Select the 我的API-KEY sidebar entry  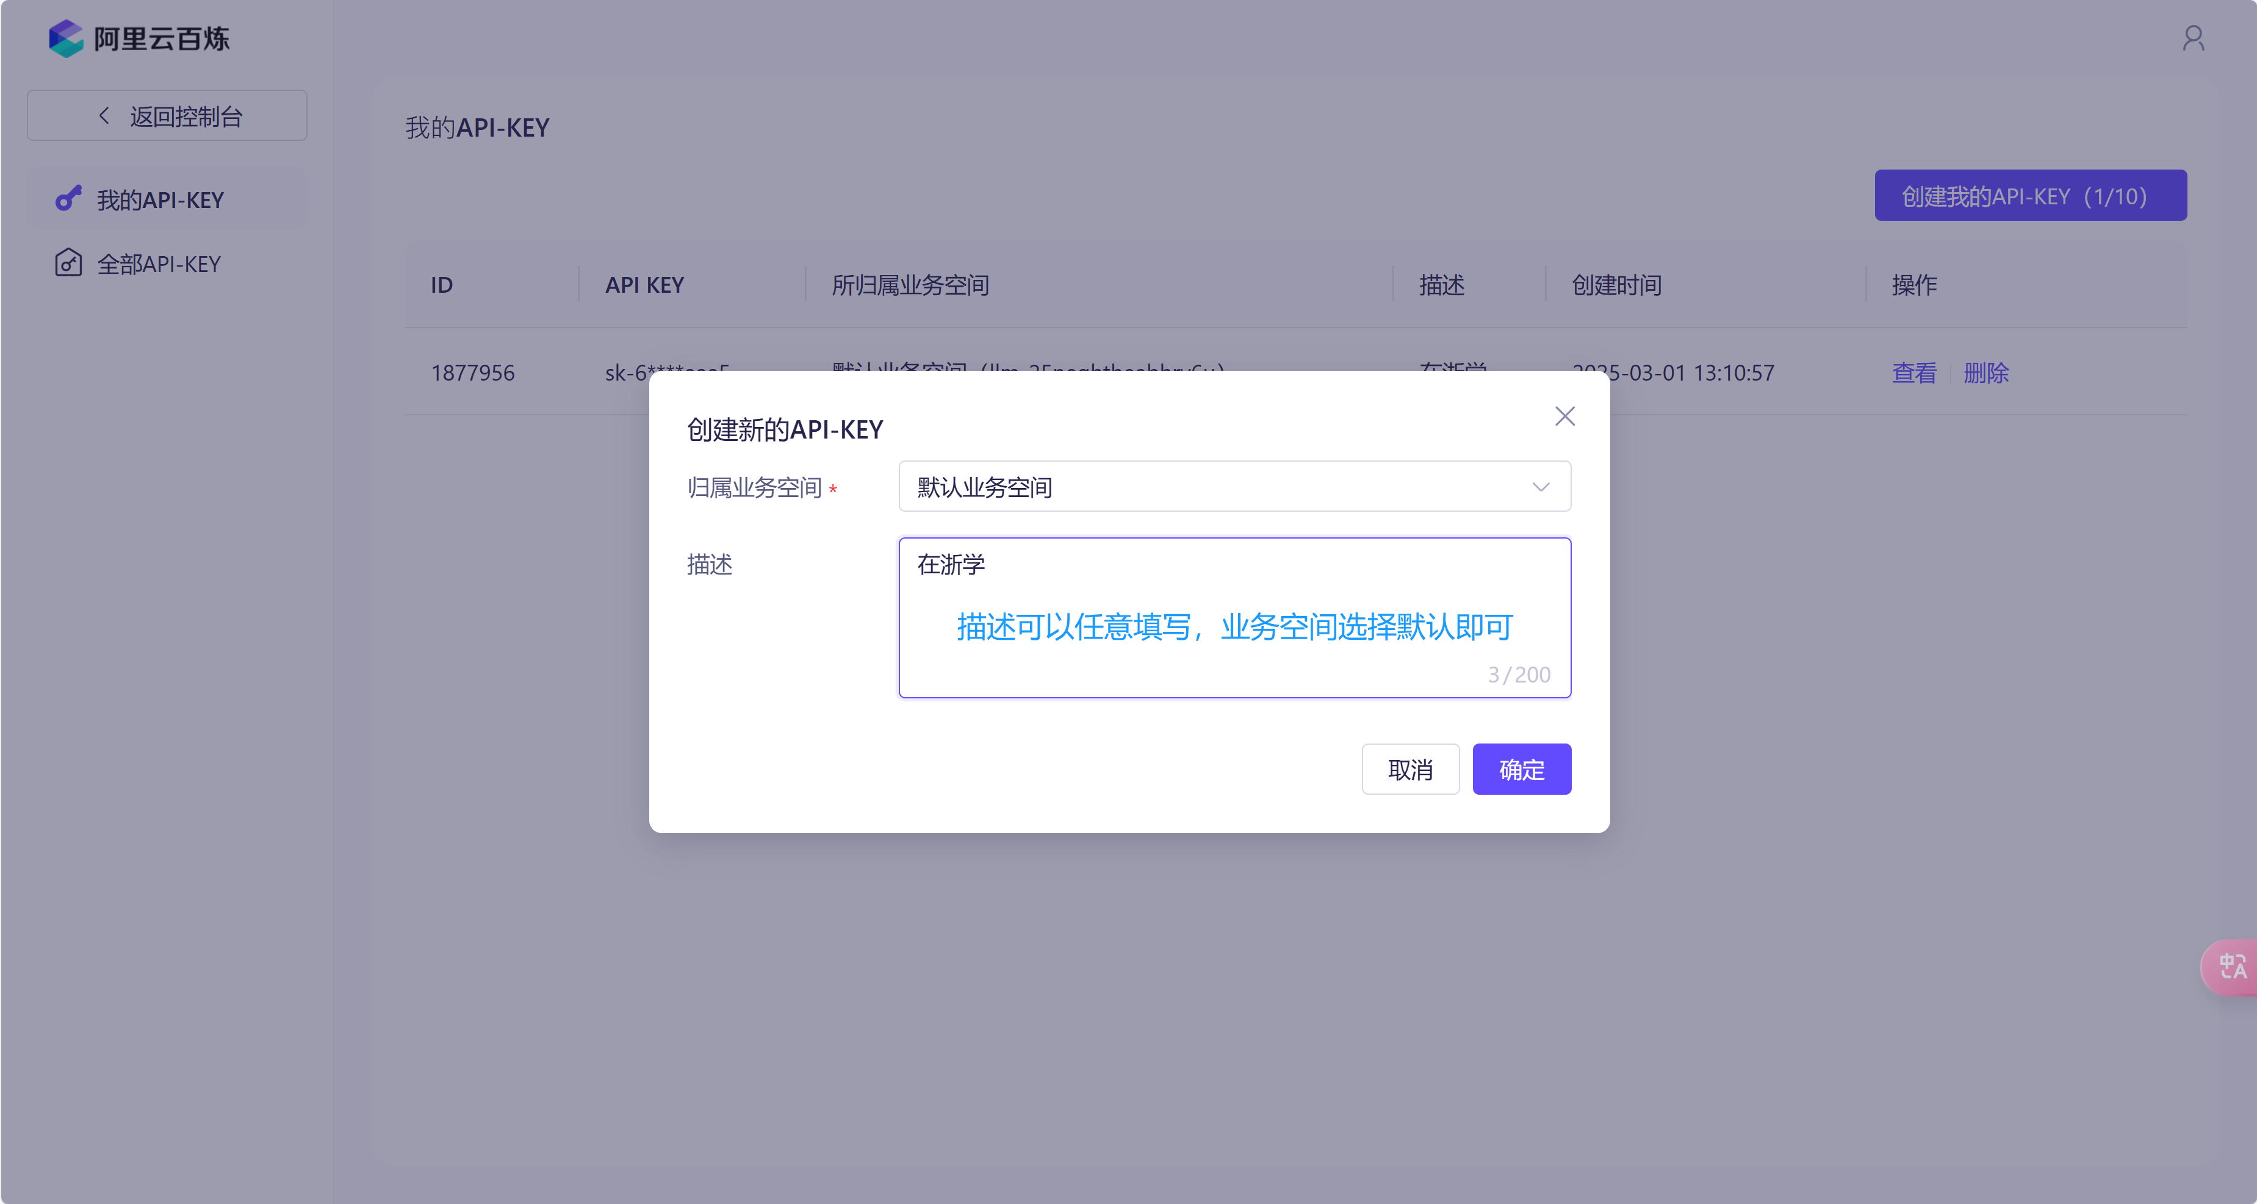[159, 198]
